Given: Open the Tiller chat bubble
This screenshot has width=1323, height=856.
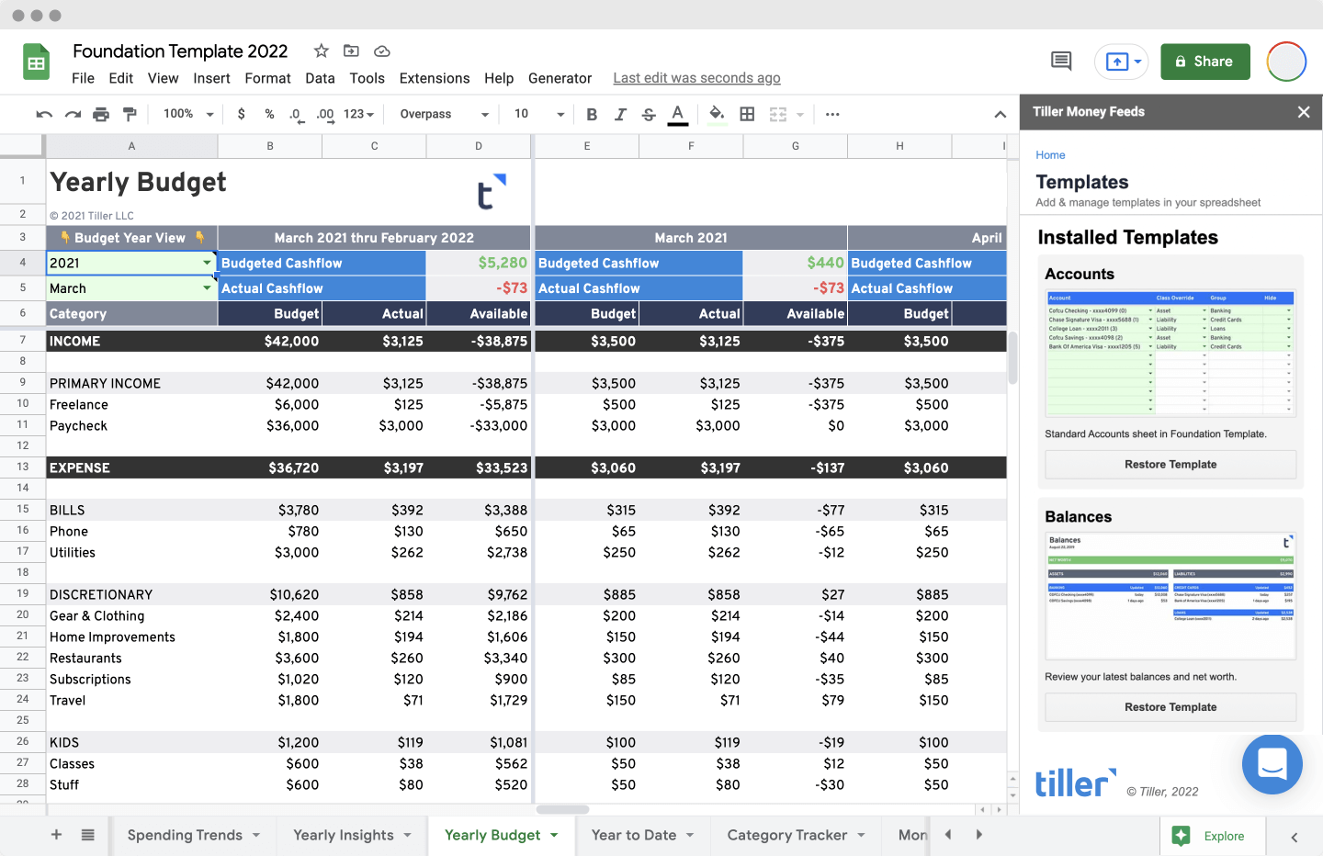Looking at the screenshot, I should coord(1272,764).
